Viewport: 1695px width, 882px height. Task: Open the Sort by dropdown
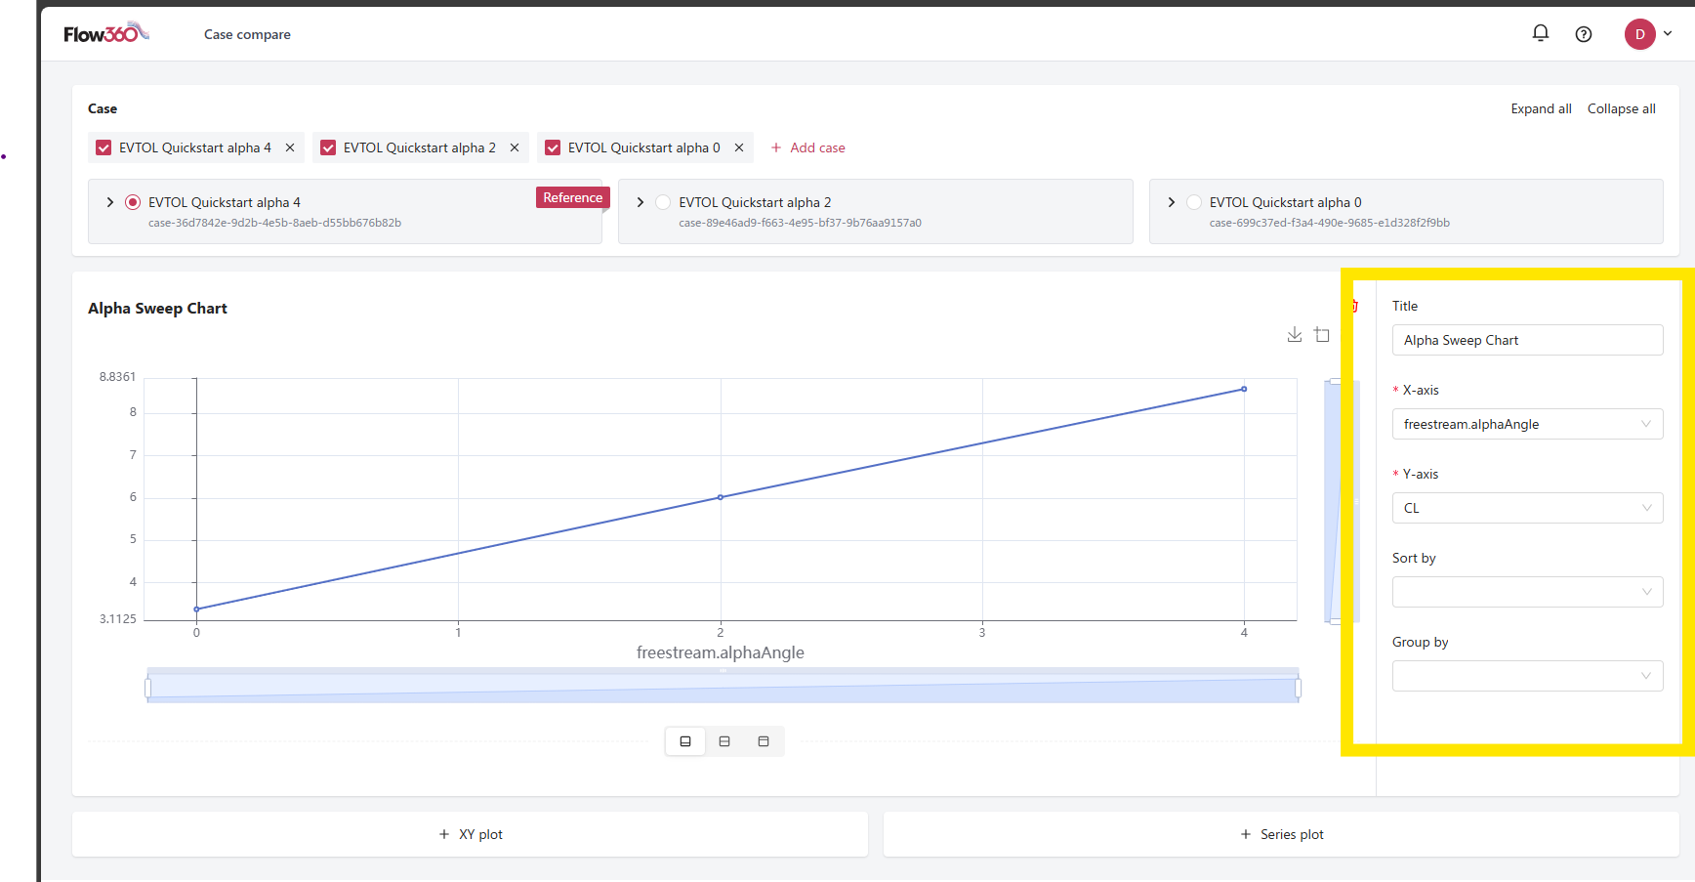click(x=1526, y=592)
